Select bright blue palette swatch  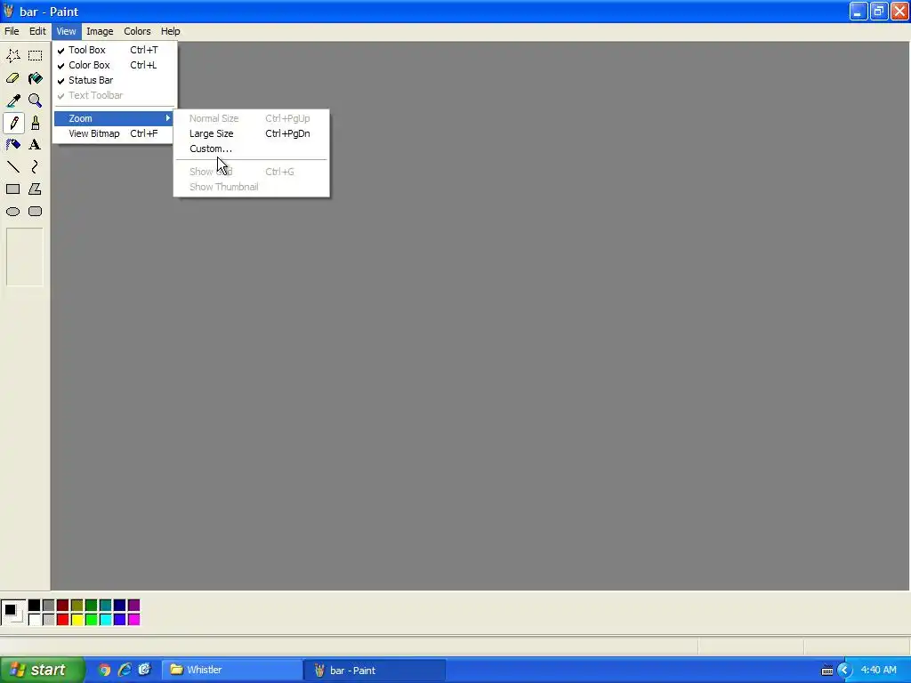tap(120, 620)
